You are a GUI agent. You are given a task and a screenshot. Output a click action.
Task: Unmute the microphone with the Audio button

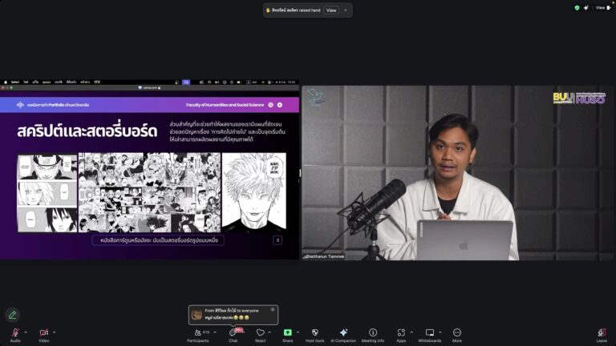15,335
